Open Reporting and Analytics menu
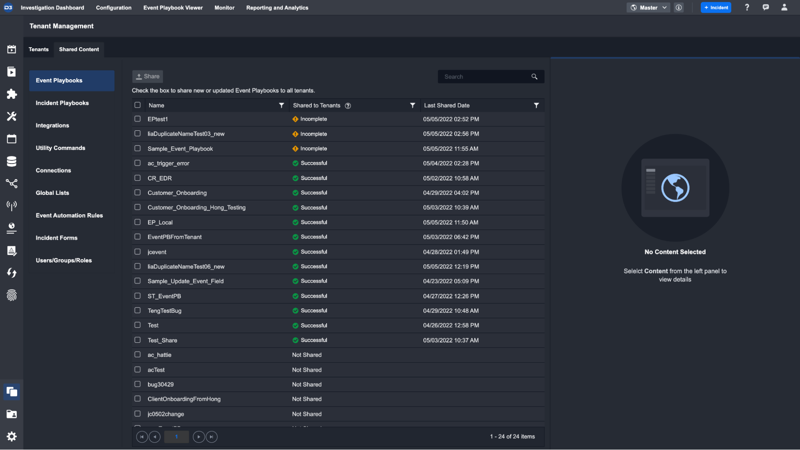The height and width of the screenshot is (450, 800). click(x=277, y=8)
